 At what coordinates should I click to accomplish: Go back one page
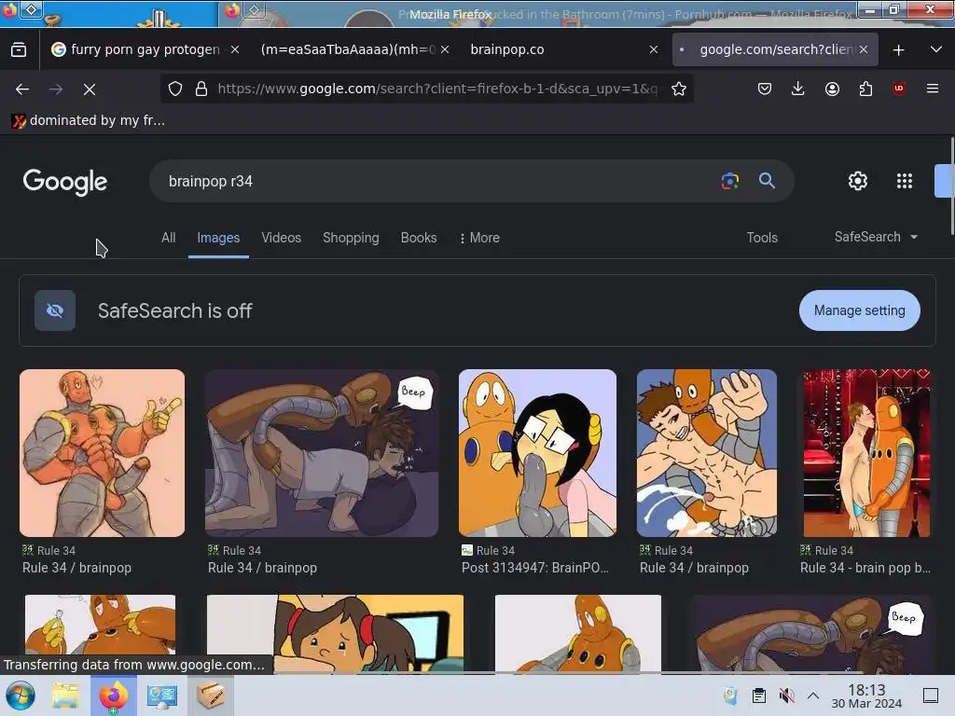tap(22, 89)
